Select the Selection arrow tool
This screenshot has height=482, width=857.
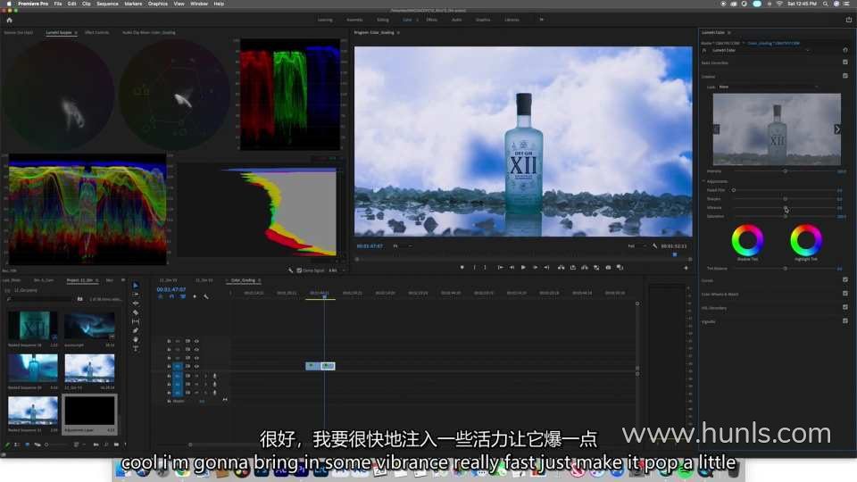[x=136, y=286]
